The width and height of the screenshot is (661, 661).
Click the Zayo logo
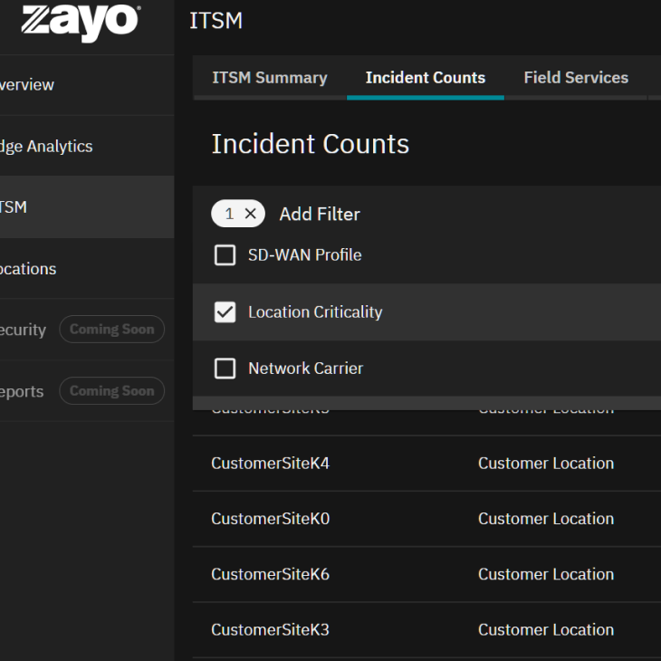(81, 23)
